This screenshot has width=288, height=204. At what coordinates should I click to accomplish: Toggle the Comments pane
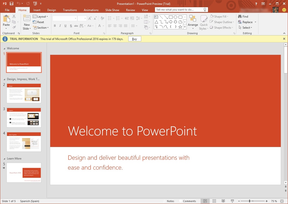[187, 201]
